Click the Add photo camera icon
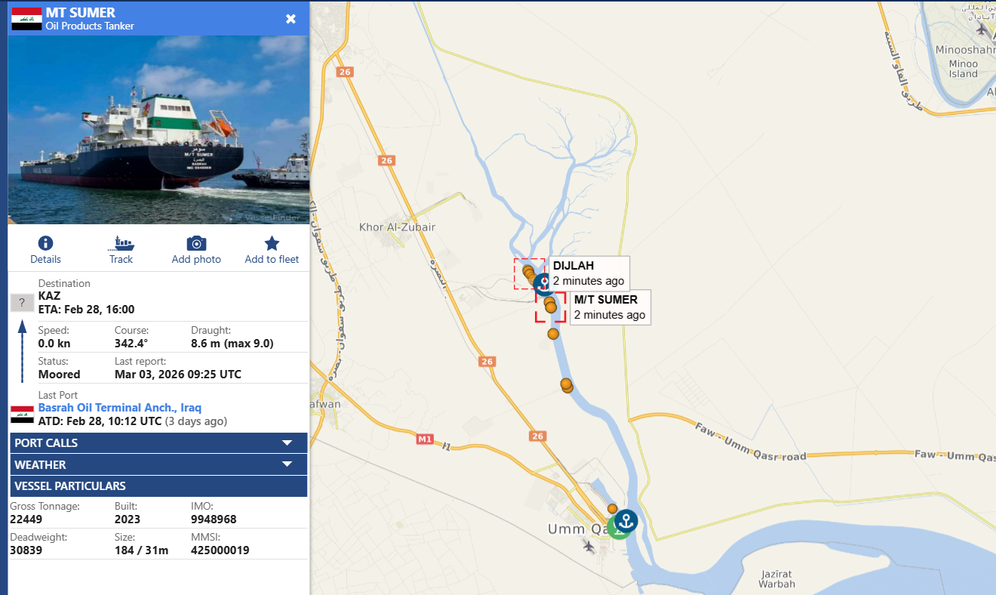 coord(196,243)
